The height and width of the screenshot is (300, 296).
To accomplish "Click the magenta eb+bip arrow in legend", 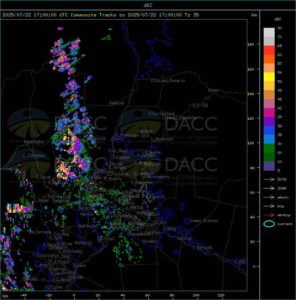I will tap(269, 215).
